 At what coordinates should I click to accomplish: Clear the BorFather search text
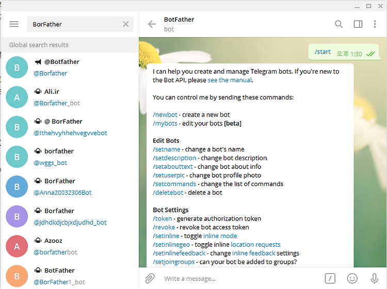click(125, 24)
